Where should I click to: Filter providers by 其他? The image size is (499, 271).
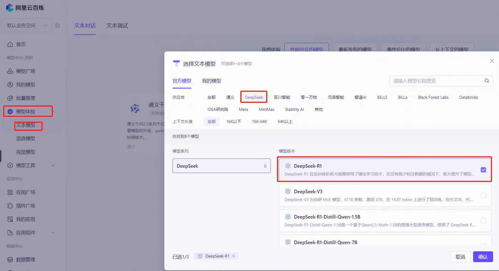point(319,109)
